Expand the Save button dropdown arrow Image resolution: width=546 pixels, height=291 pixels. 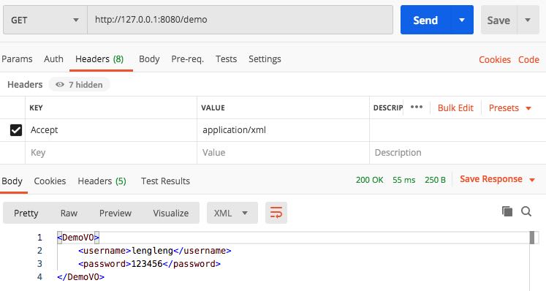(528, 20)
